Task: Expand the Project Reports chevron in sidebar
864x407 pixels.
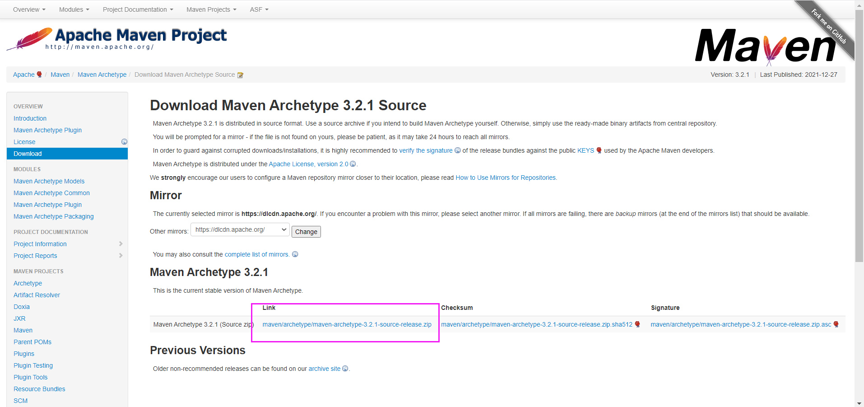Action: click(x=121, y=256)
